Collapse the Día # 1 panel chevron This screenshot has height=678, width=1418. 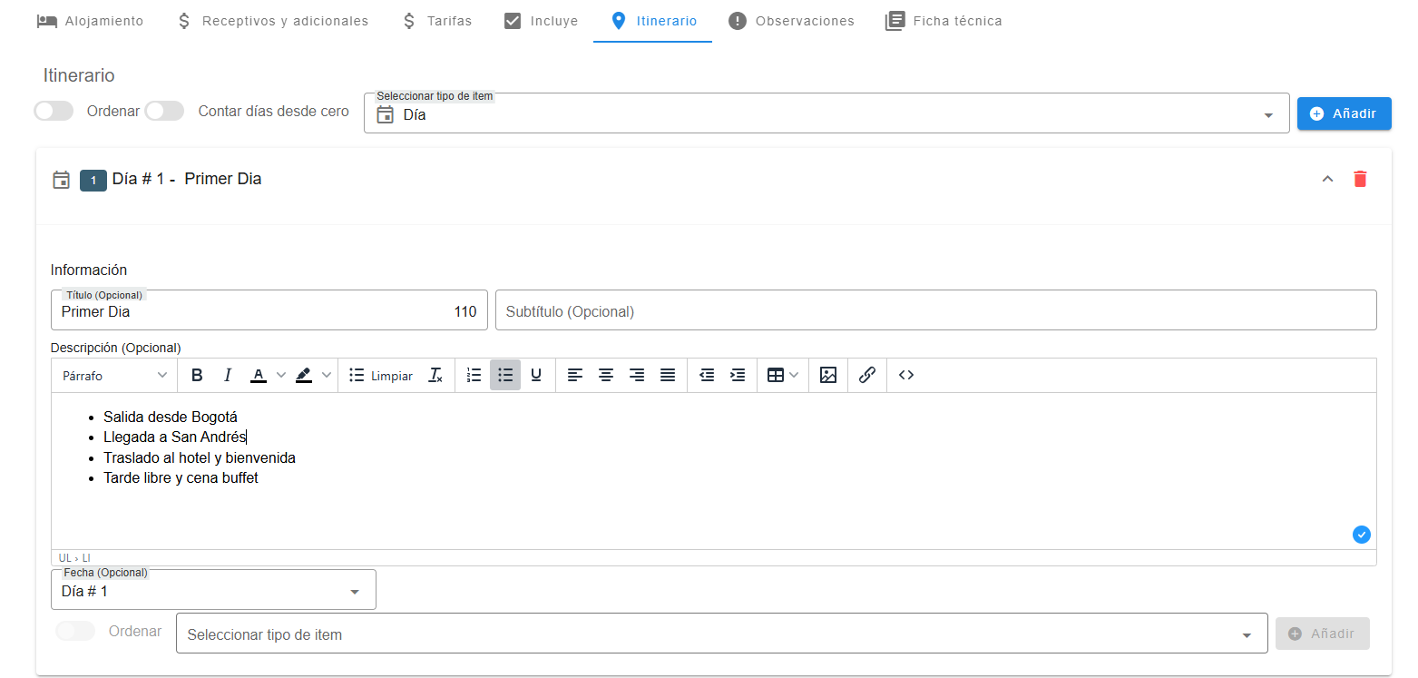pyautogui.click(x=1327, y=179)
